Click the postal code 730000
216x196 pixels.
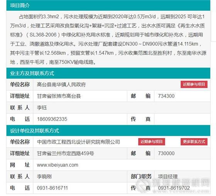pos(166,153)
